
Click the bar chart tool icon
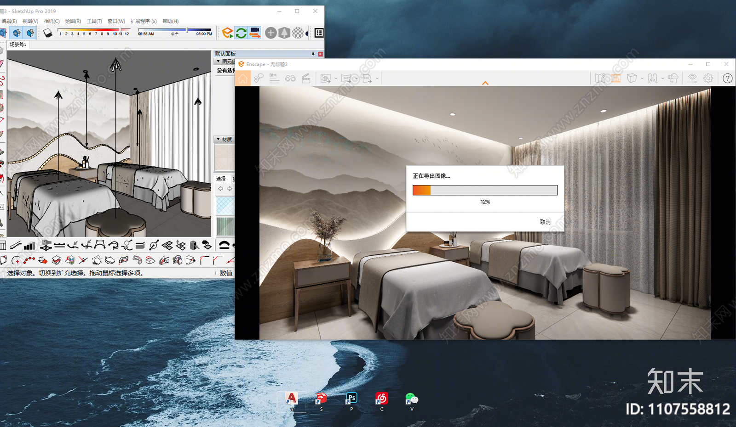click(x=29, y=245)
